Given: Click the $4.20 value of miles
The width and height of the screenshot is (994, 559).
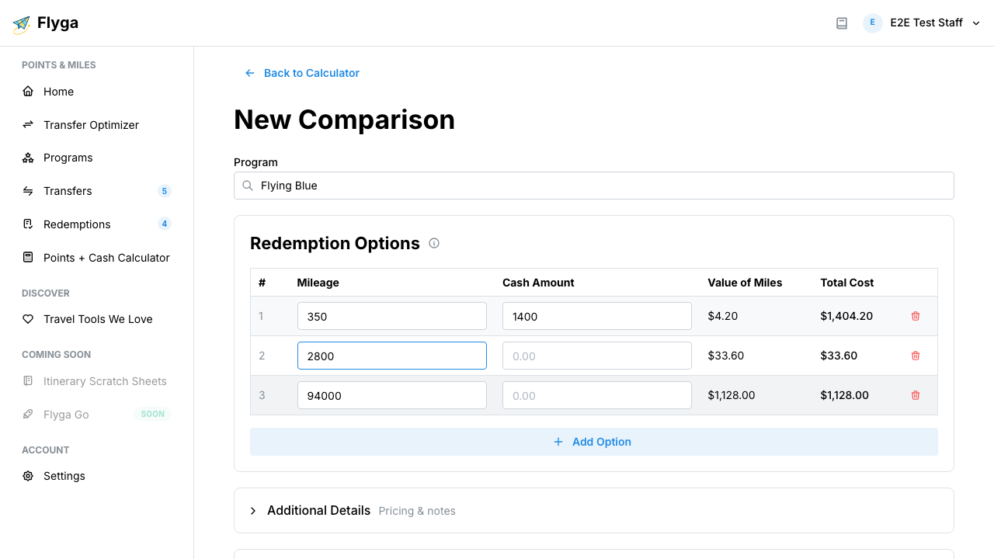Looking at the screenshot, I should [723, 316].
